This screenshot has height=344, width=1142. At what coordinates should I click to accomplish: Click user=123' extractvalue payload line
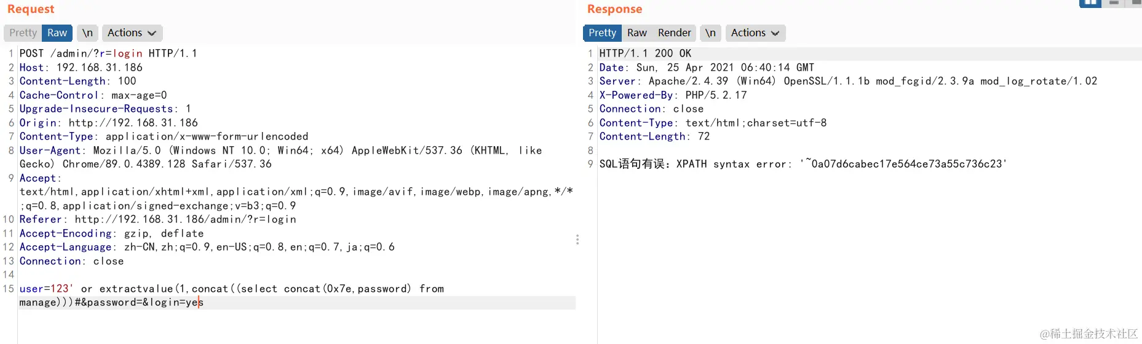click(231, 289)
